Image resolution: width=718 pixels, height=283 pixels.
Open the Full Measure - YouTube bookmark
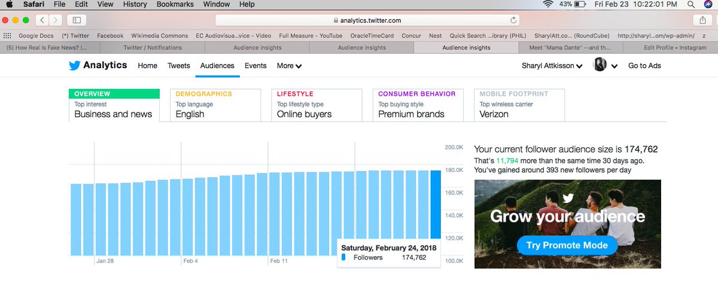[x=311, y=35]
